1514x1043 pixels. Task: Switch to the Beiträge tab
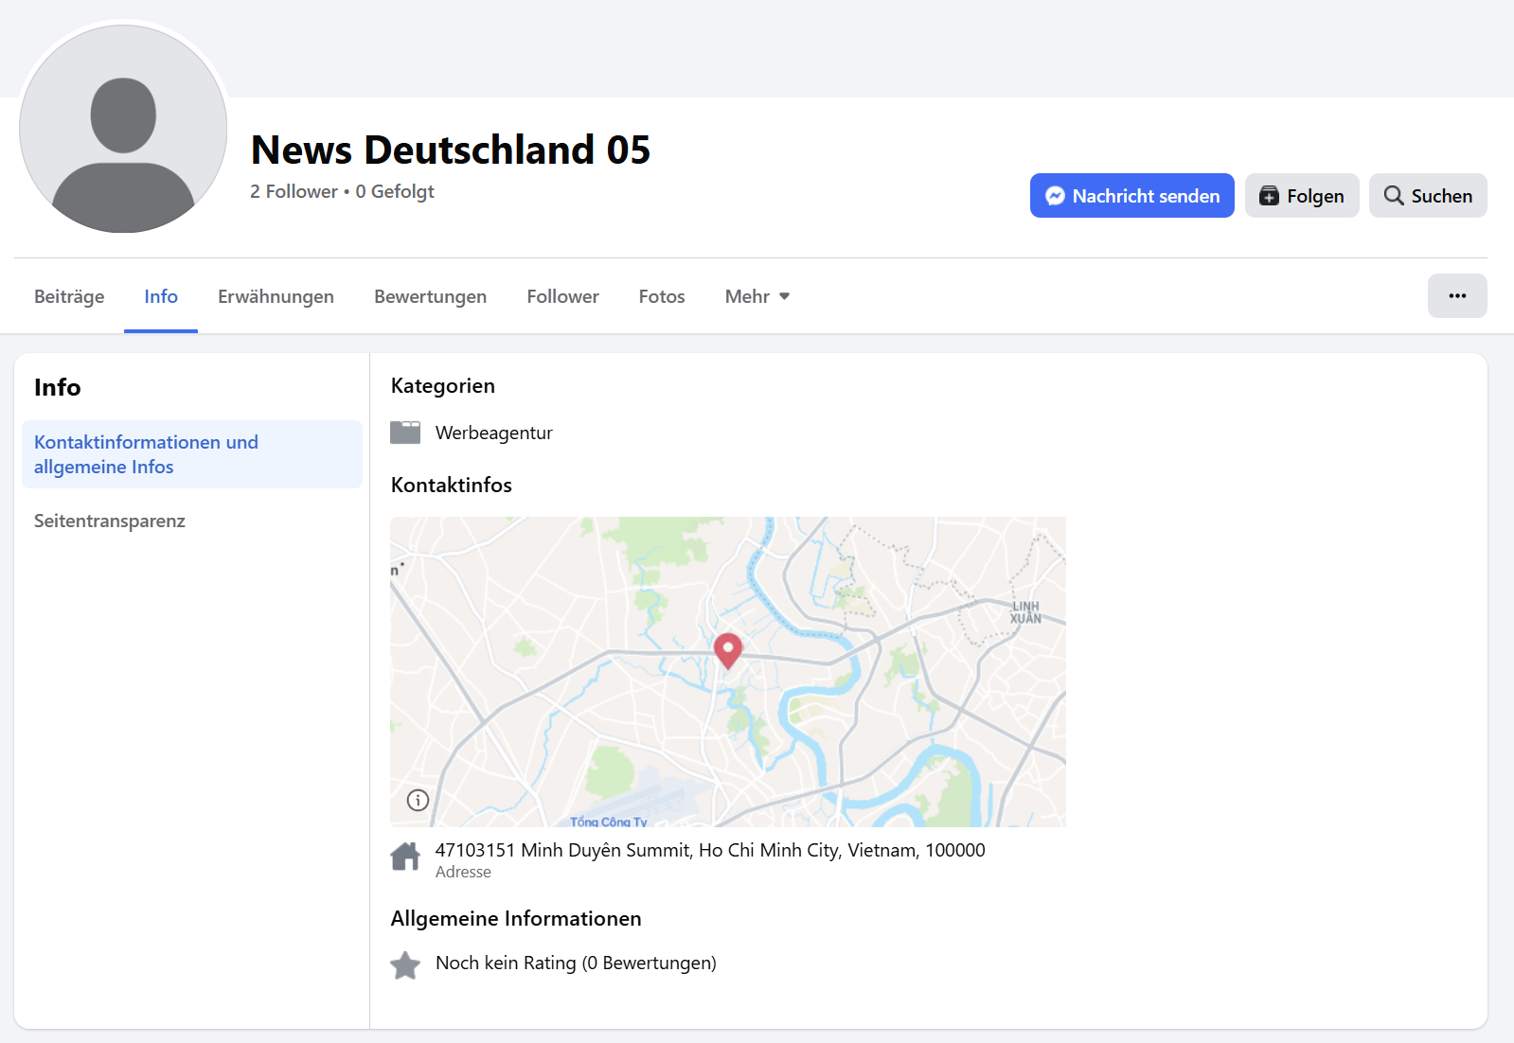click(x=69, y=296)
